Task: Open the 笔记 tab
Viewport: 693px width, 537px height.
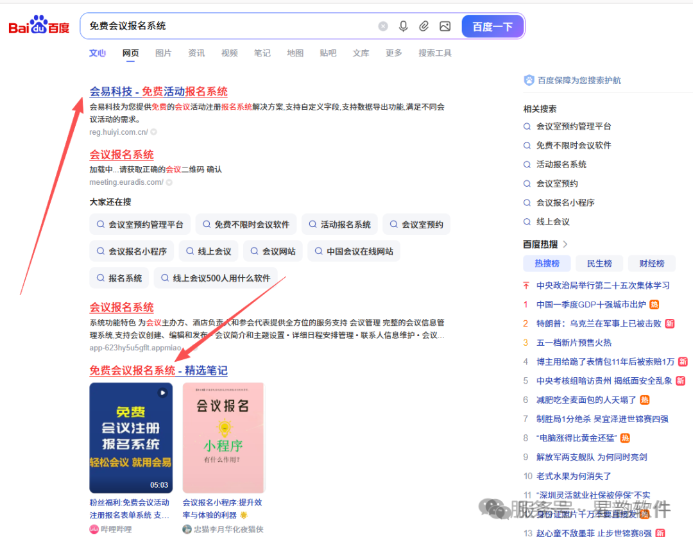Action: (262, 53)
